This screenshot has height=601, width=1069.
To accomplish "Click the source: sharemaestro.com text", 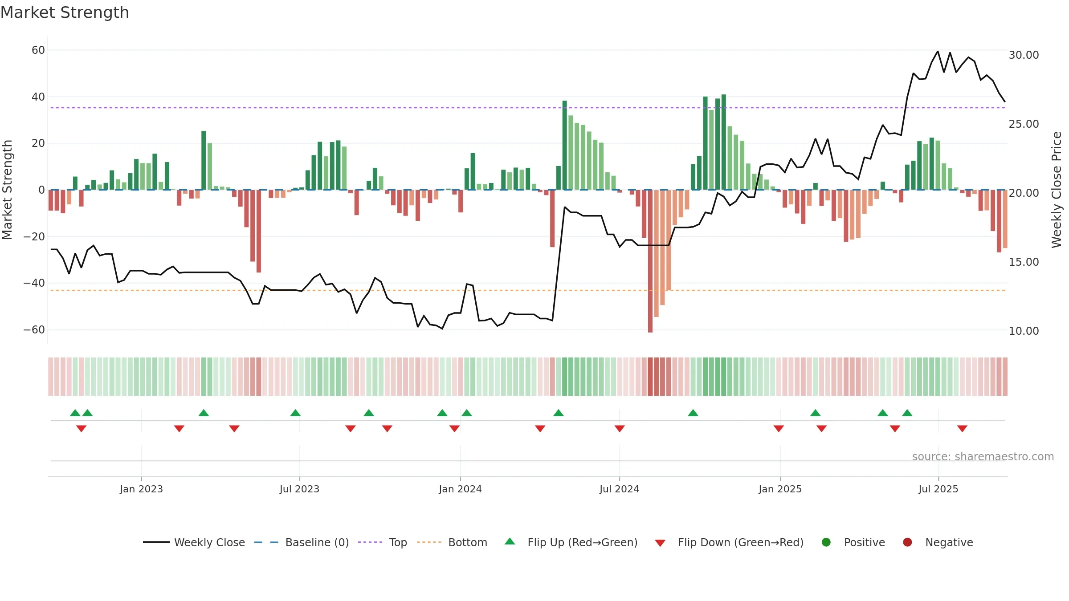I will tap(983, 457).
